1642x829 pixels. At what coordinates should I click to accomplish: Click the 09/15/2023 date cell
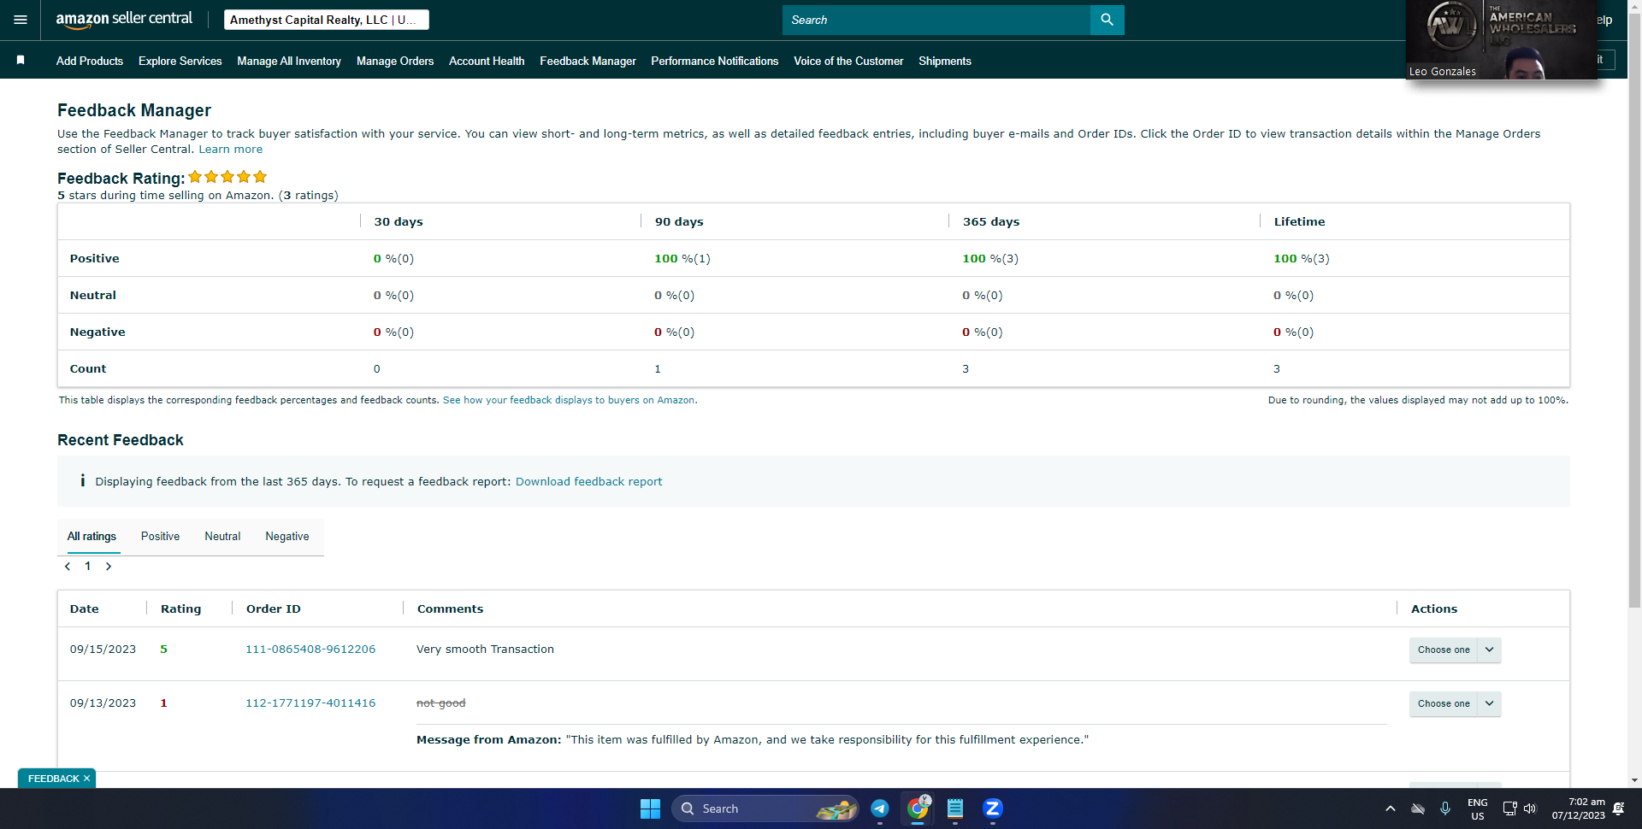click(103, 650)
